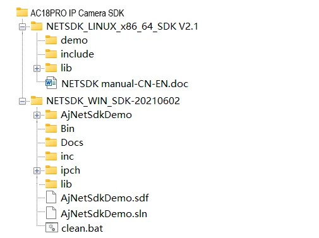Click the AjNetSdkDemo.sdf file icon
This screenshot has width=319, height=238.
coord(51,197)
